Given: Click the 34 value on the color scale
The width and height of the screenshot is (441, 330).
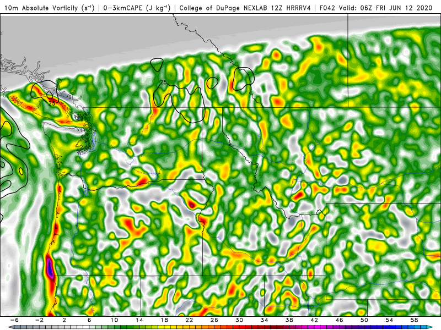Looking at the screenshot, I should pyautogui.click(x=264, y=320).
